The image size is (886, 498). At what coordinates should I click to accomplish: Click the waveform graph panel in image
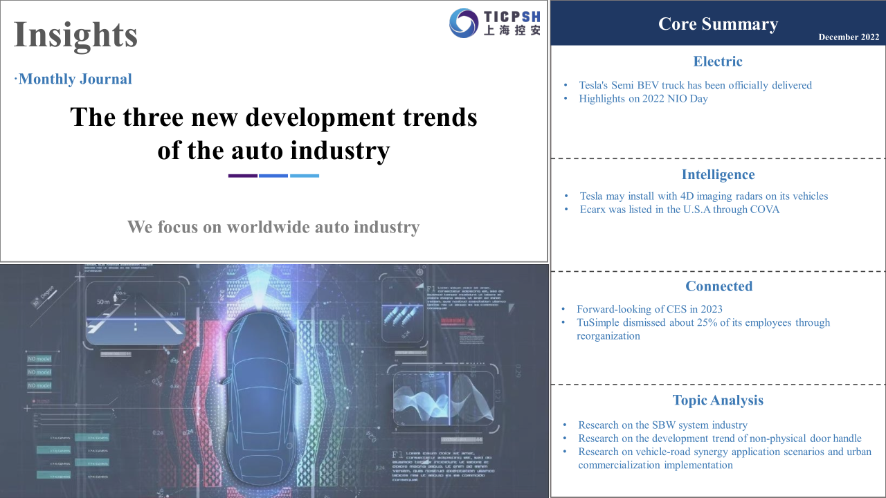pos(444,403)
